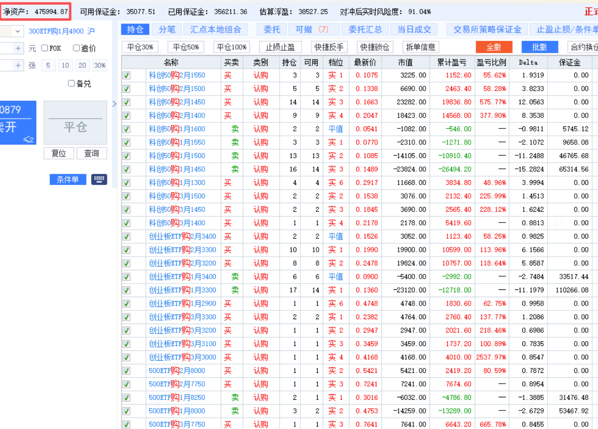Click the 条件单 button
Viewport: 598px width, 429px height.
tap(67, 179)
